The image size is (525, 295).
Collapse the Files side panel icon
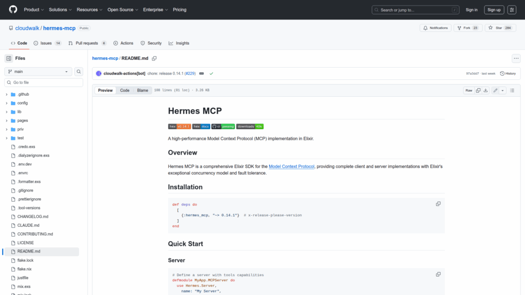coord(9,58)
